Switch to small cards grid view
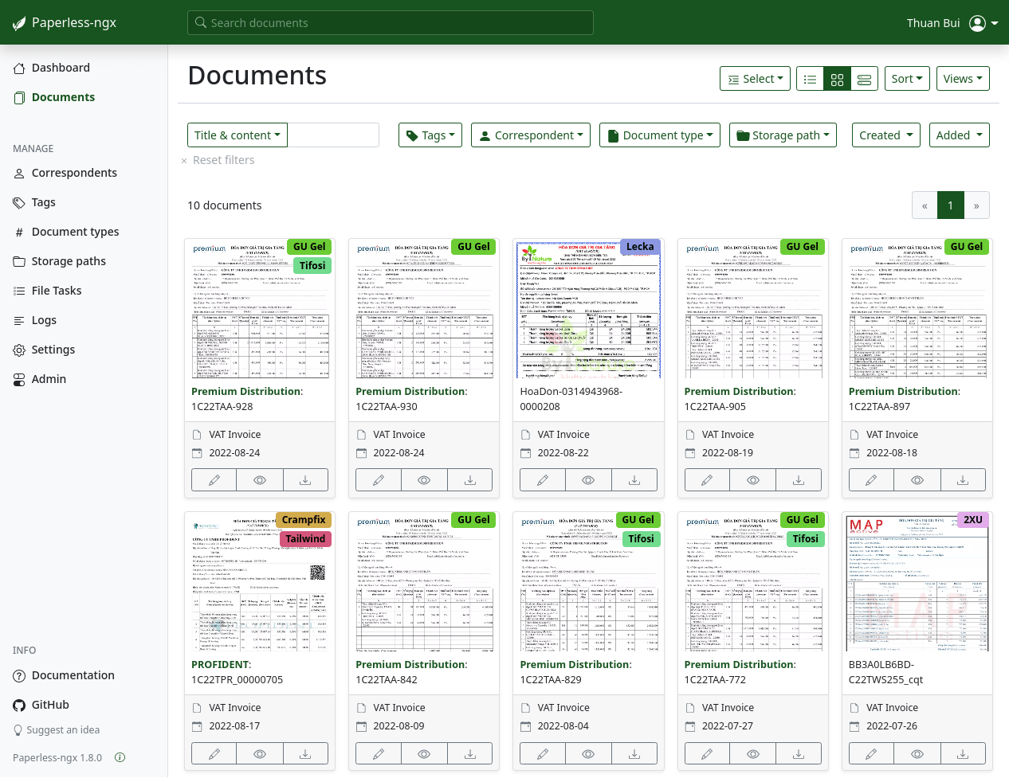Image resolution: width=1009 pixels, height=778 pixels. pos(837,79)
